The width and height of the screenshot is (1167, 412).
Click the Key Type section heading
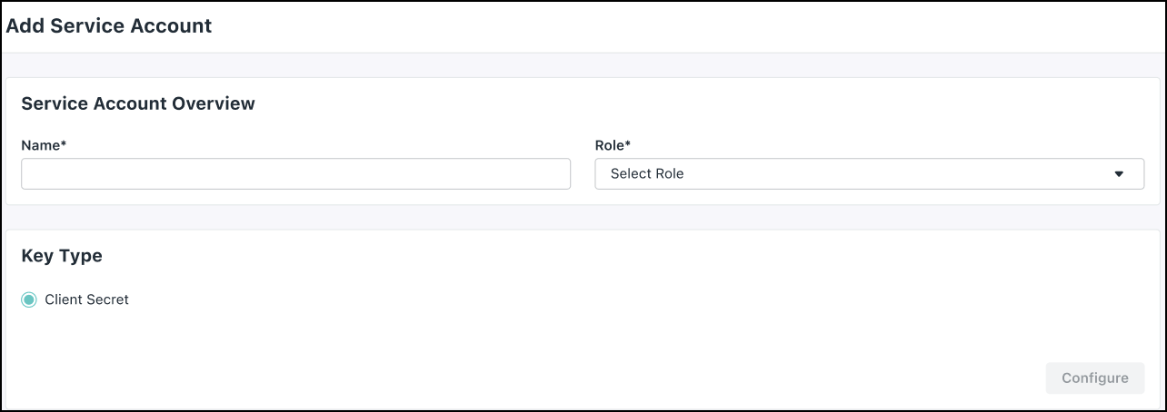coord(62,256)
